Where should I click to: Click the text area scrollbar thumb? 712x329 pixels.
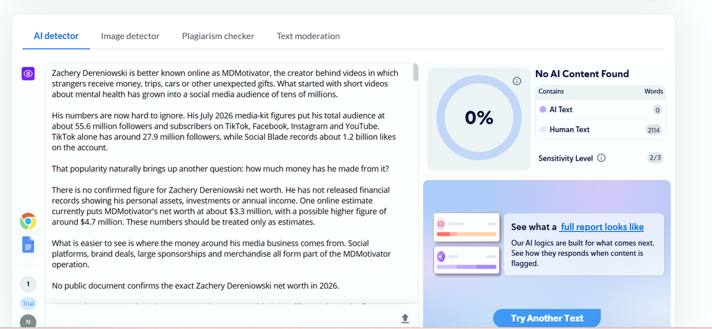pos(416,73)
